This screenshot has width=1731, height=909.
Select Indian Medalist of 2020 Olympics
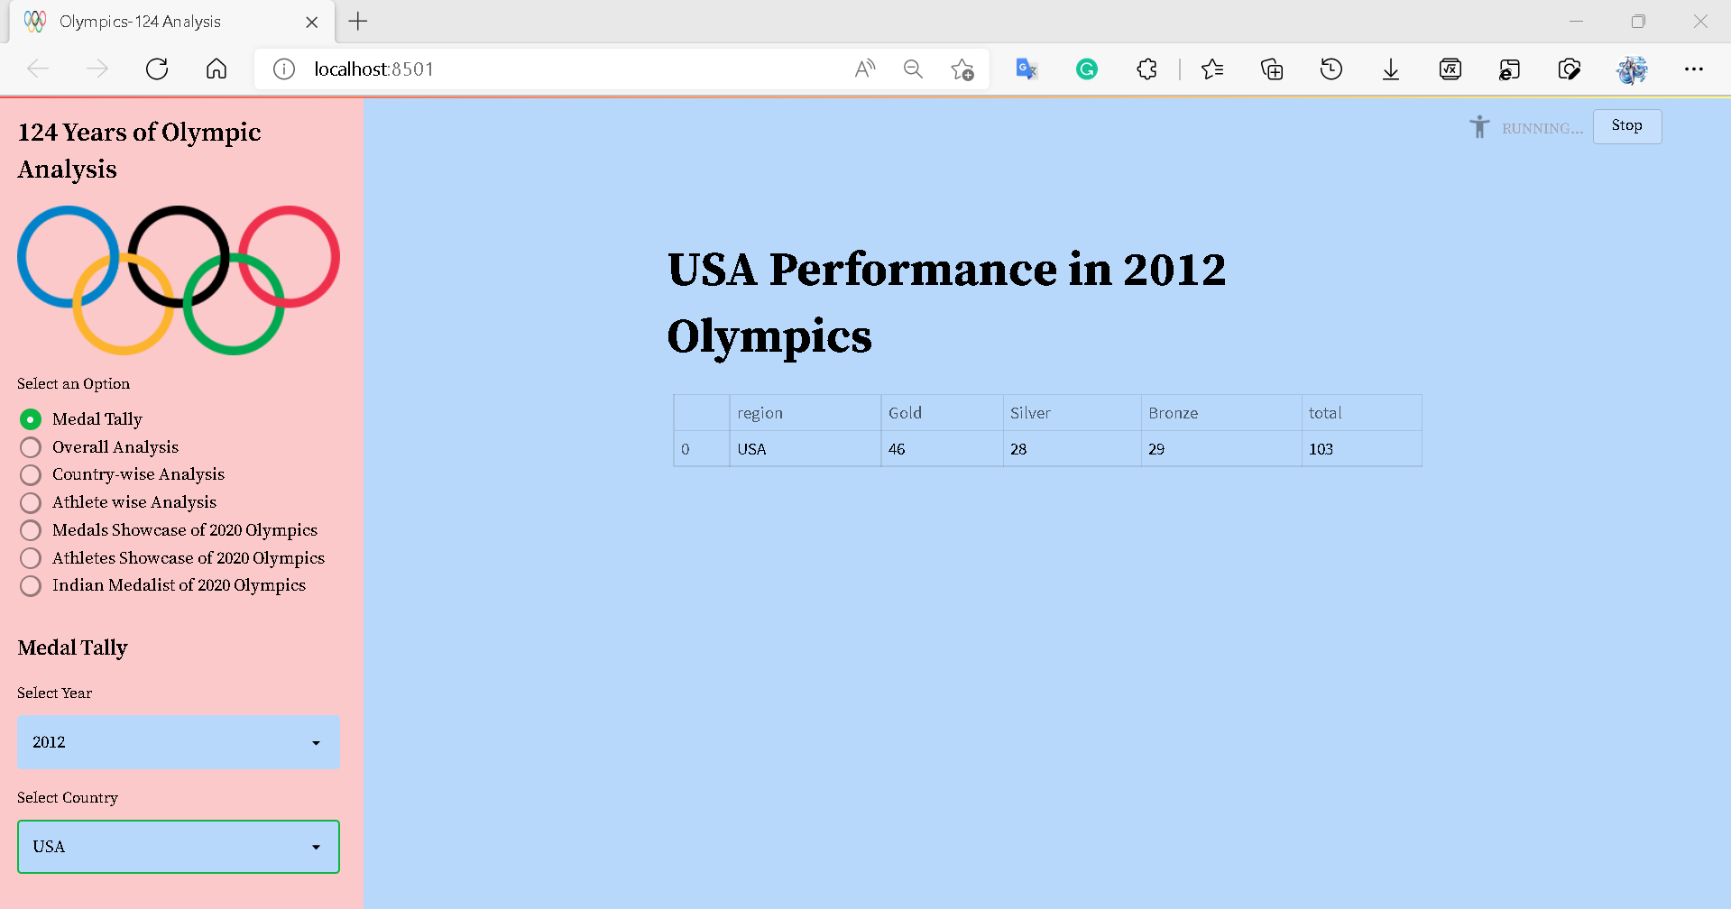[x=162, y=585]
